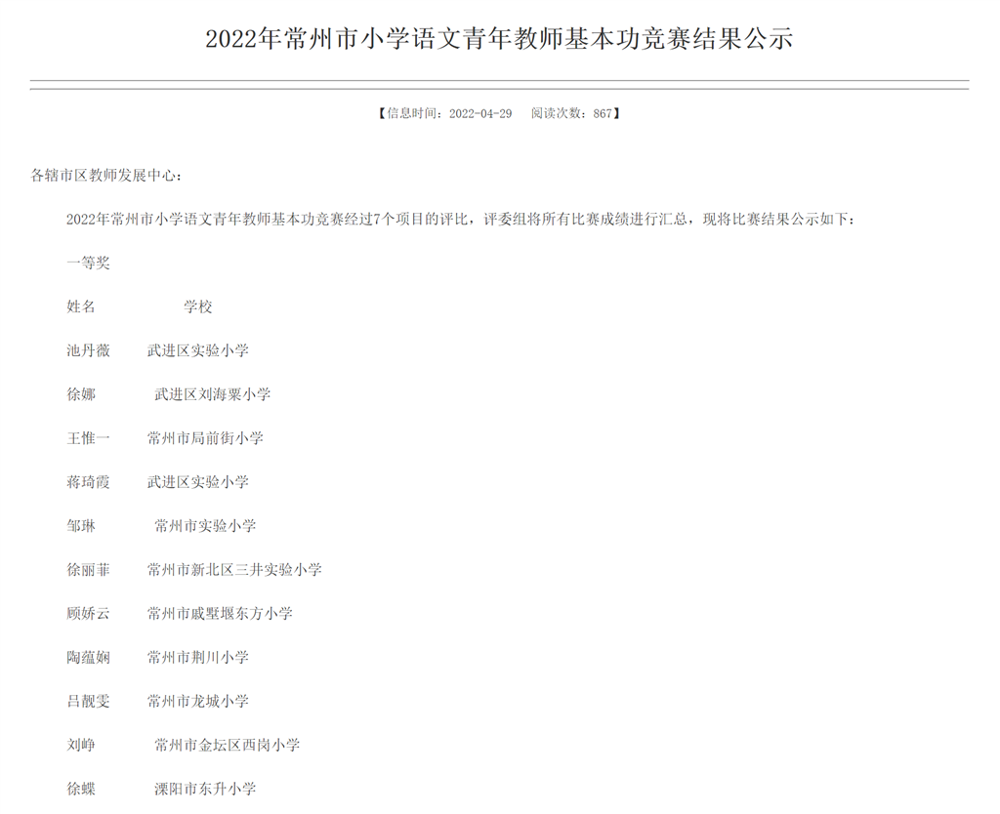1000x814 pixels.
Task: Select the name 顾娇云
Action: (88, 614)
